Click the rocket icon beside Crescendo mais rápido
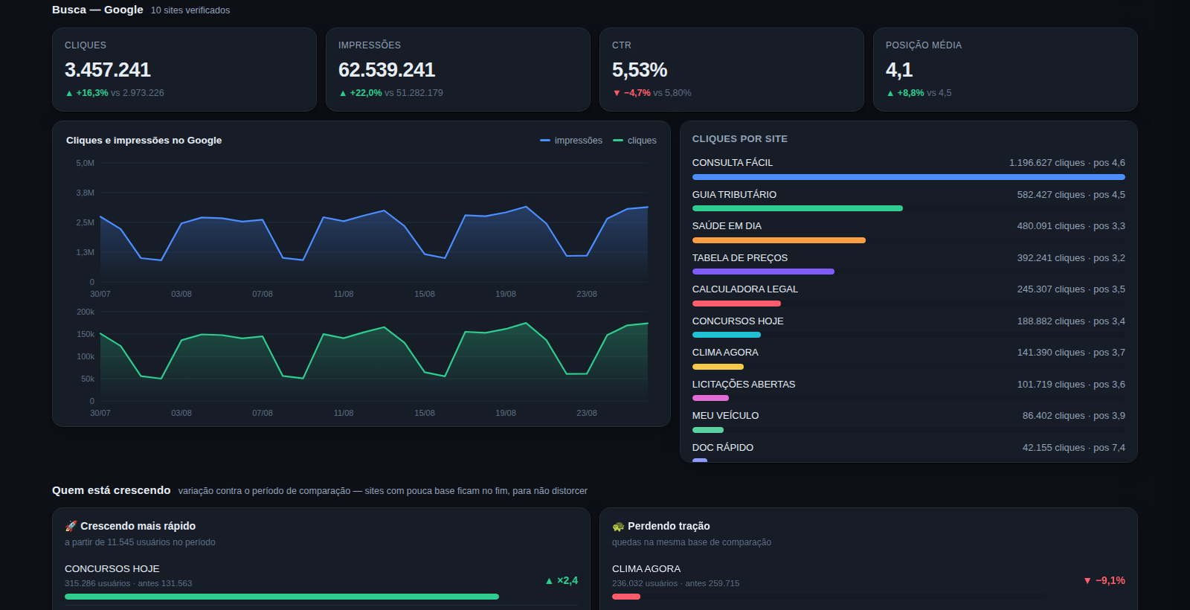Image resolution: width=1190 pixels, height=610 pixels. point(71,526)
